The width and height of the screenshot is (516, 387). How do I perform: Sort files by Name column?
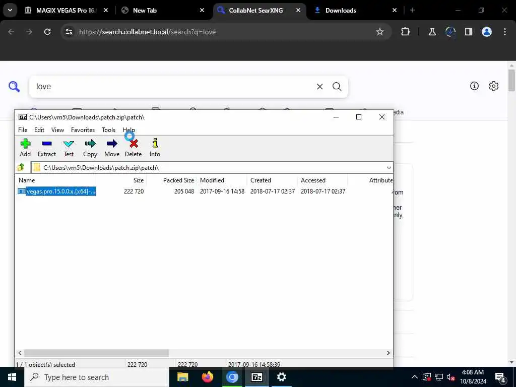tap(56, 180)
